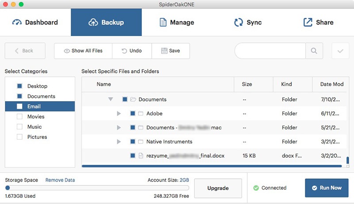This screenshot has height=204, width=354.
Task: Click the 2GB account size link
Action: (x=184, y=180)
